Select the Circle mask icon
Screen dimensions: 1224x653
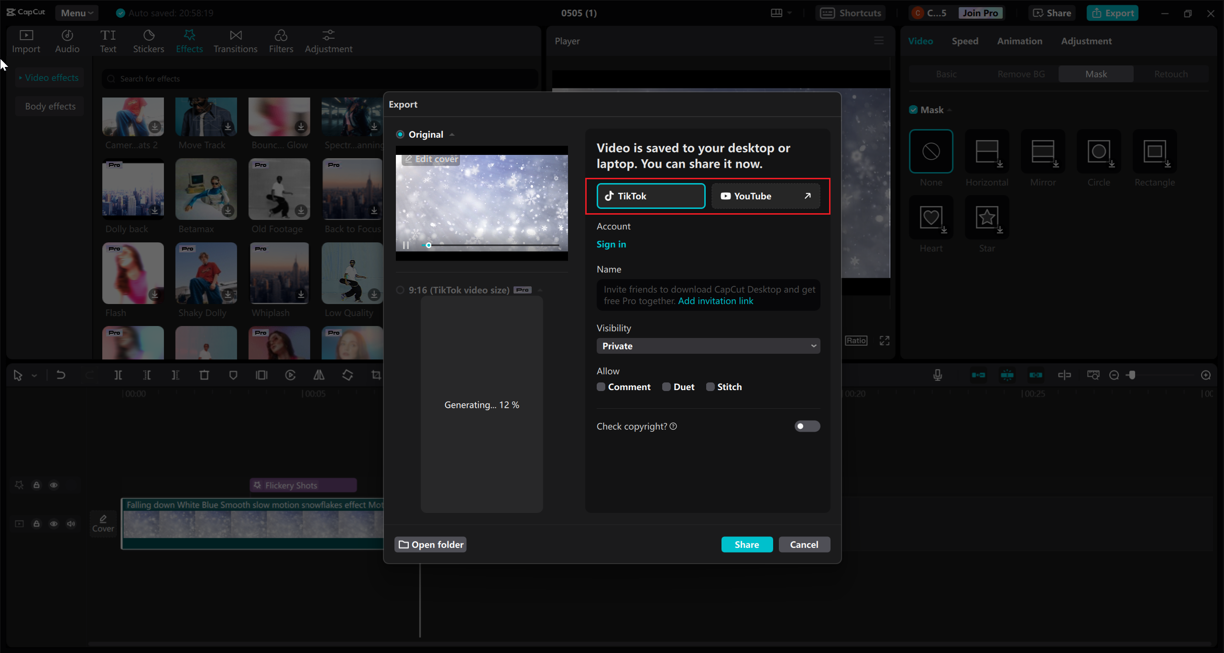[x=1098, y=152]
